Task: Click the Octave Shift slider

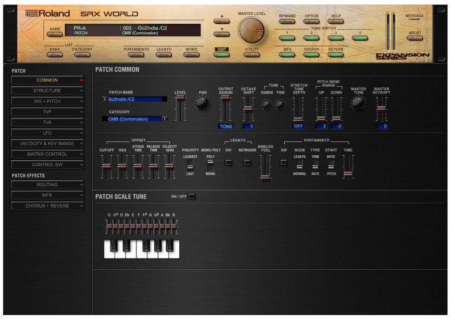Action: (248, 109)
